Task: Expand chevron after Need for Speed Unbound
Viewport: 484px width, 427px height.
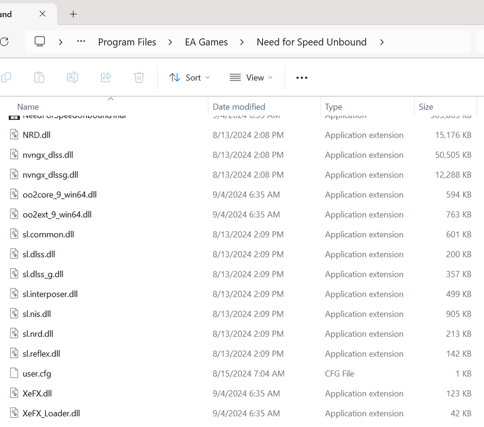Action: click(382, 42)
